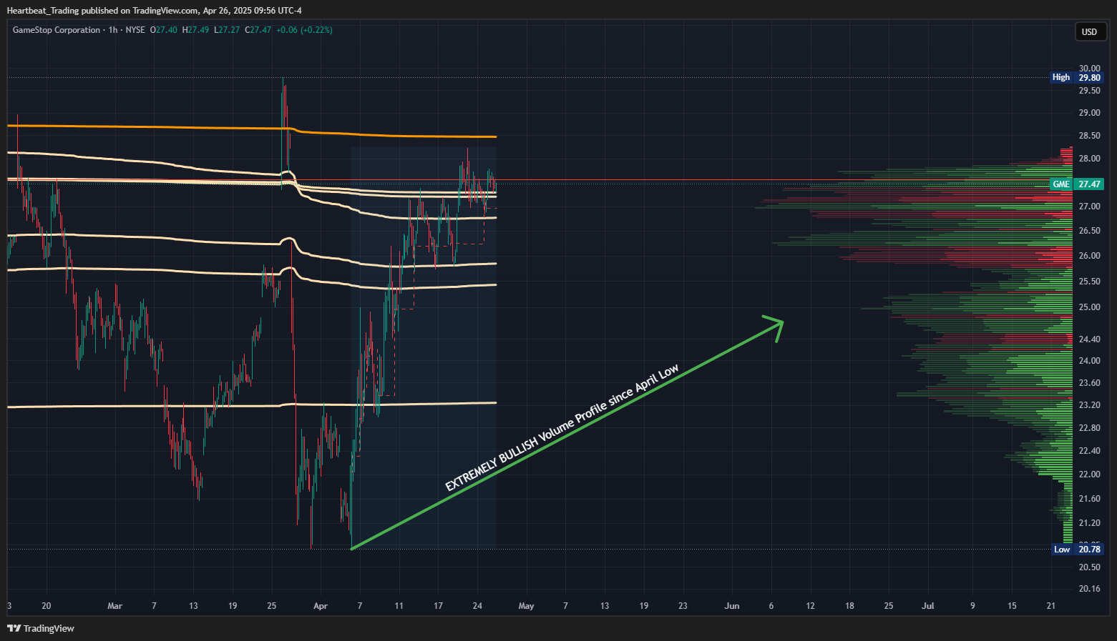Click the 23 date label on the time axis

tap(683, 606)
